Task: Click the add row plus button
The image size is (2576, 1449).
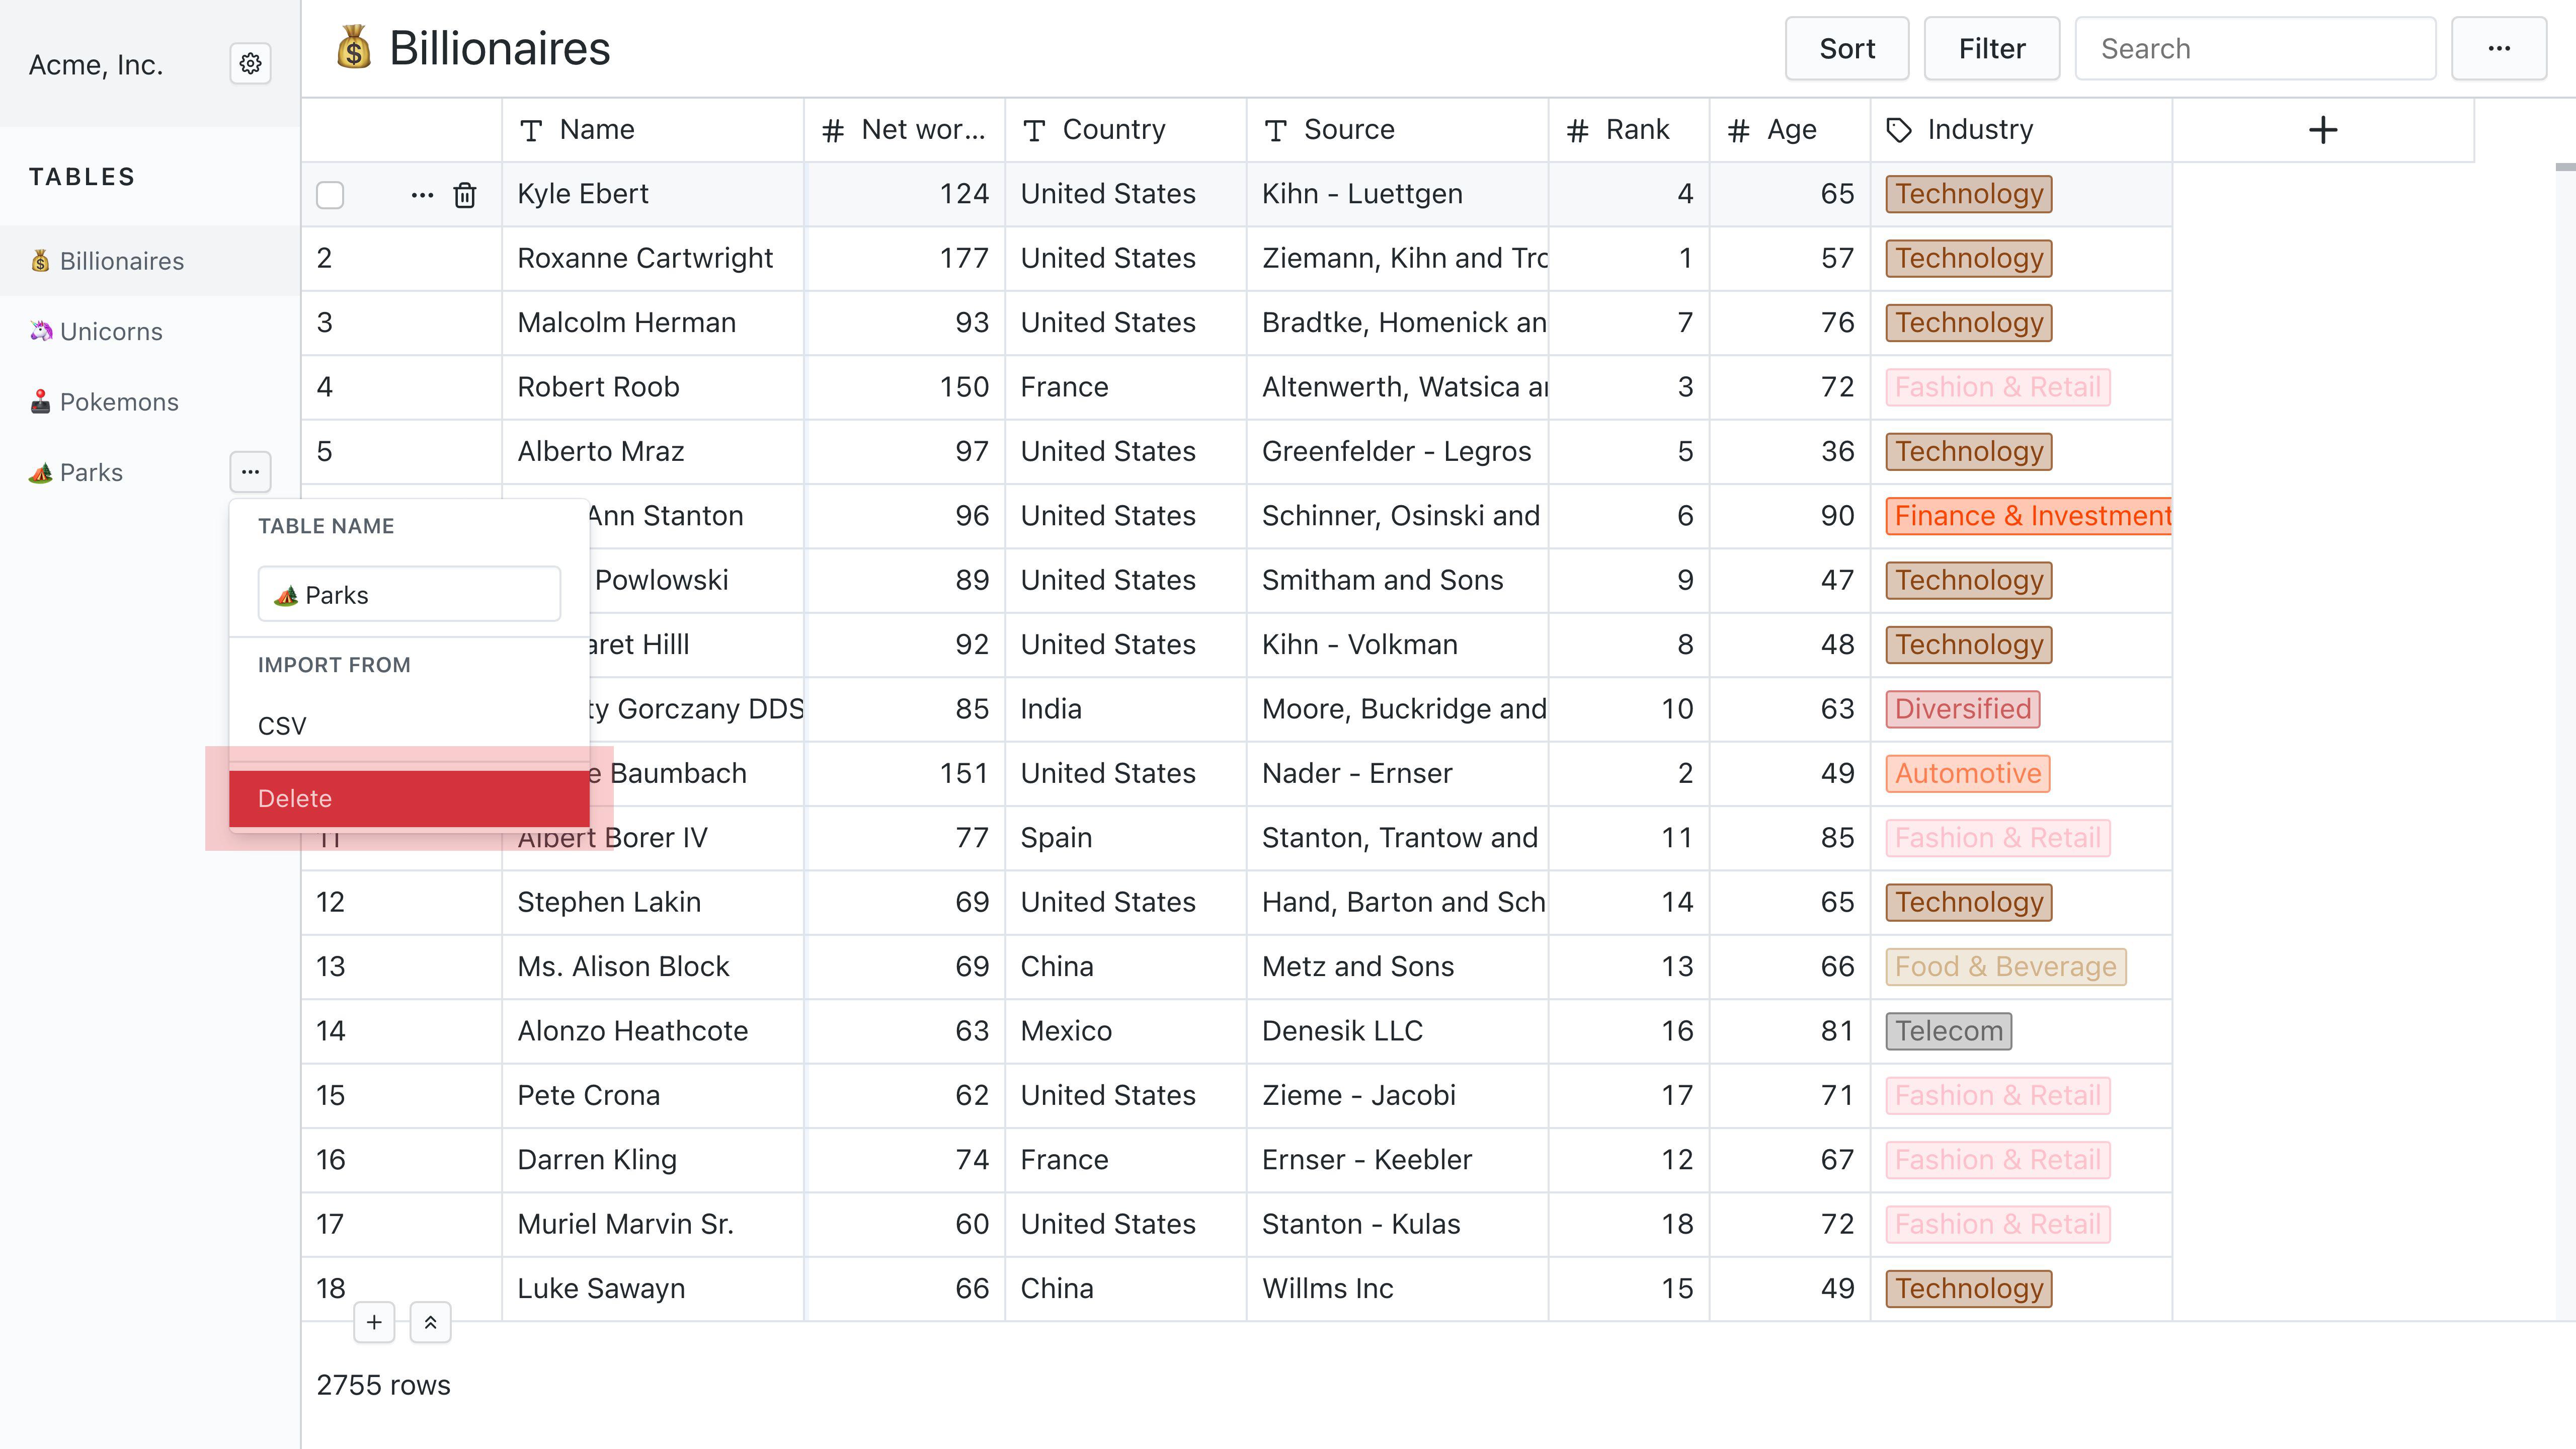Action: tap(374, 1322)
